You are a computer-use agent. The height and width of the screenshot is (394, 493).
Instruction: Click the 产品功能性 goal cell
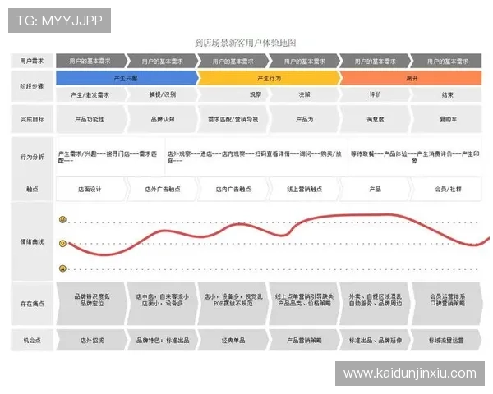click(x=90, y=119)
